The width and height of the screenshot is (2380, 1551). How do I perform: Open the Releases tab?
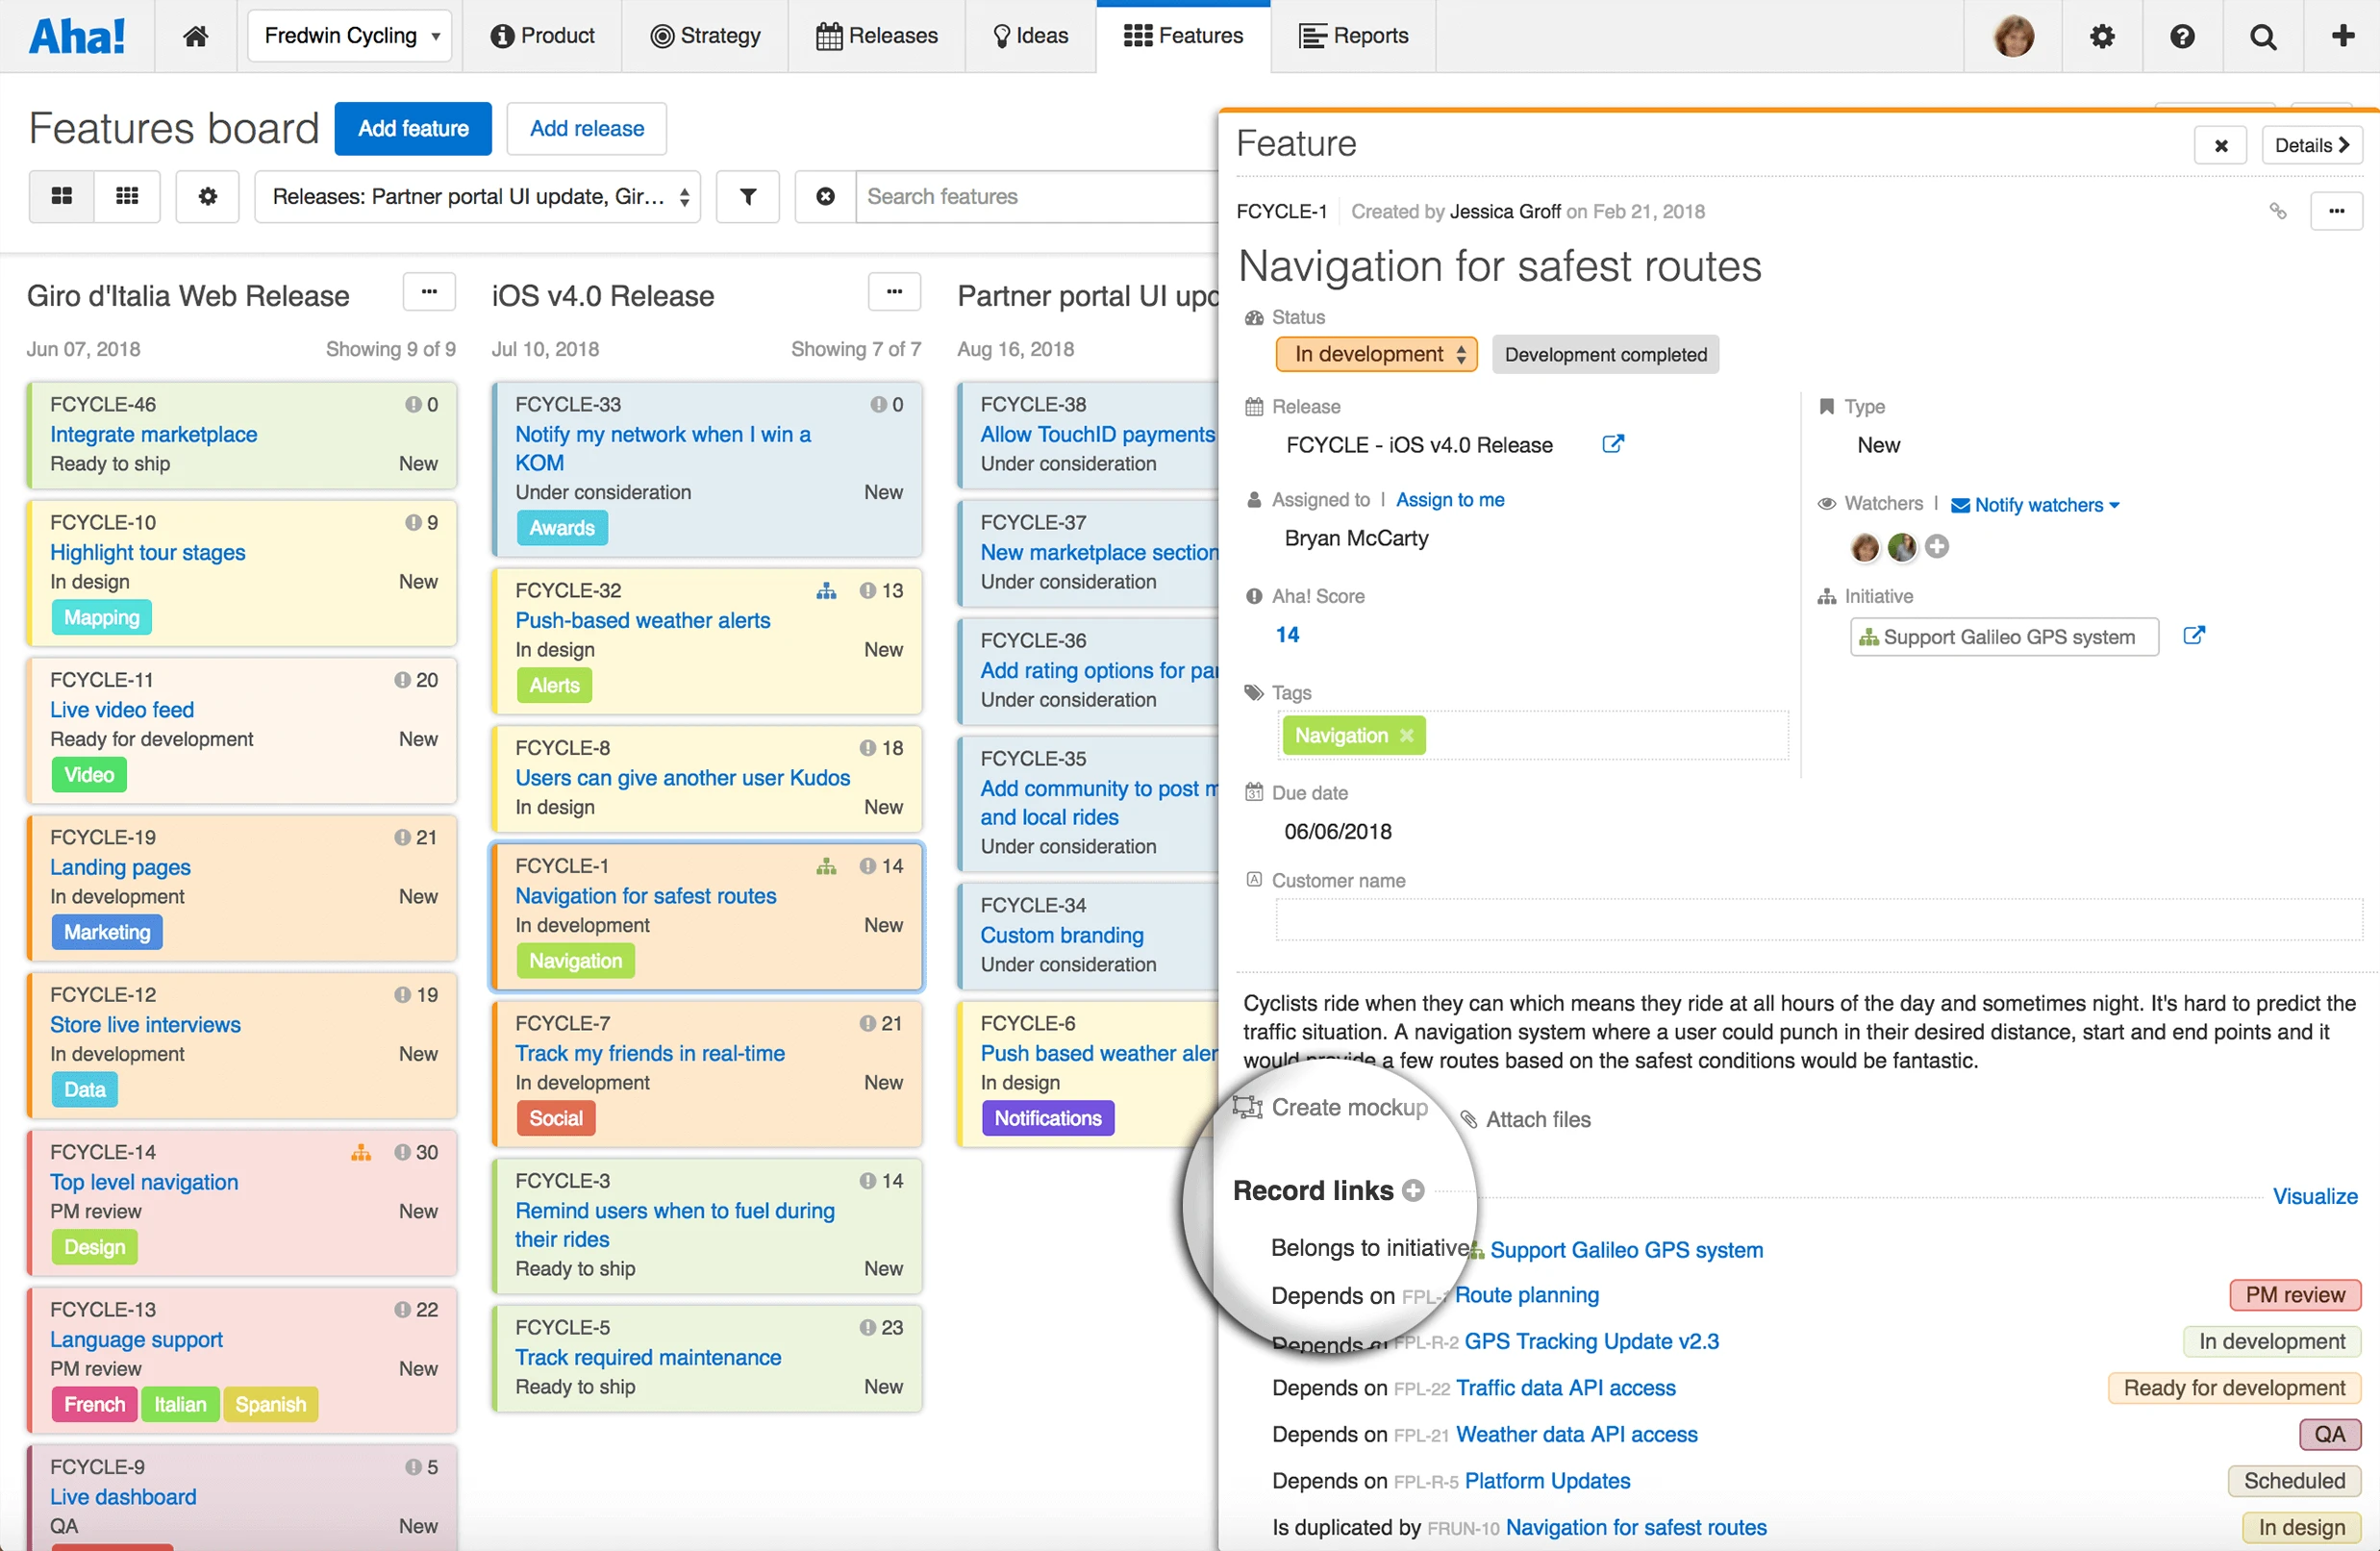(x=876, y=36)
